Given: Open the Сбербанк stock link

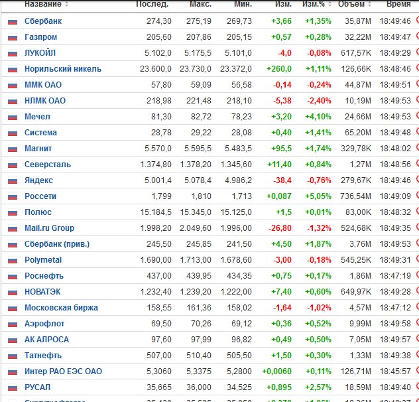Looking at the screenshot, I should point(43,21).
